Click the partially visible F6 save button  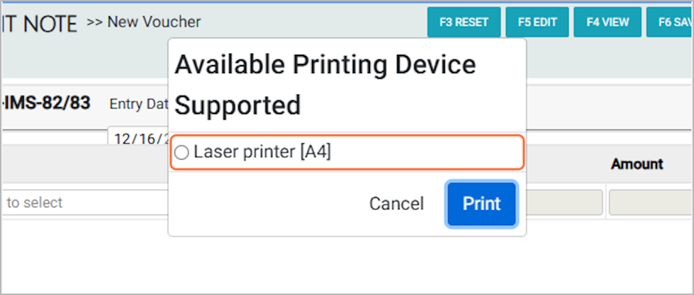(x=672, y=22)
